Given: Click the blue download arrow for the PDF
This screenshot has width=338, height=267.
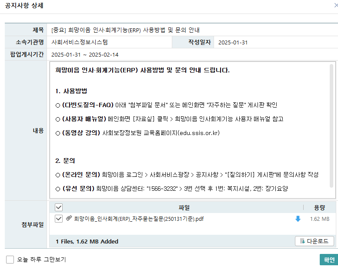Looking at the screenshot, I should (x=298, y=219).
